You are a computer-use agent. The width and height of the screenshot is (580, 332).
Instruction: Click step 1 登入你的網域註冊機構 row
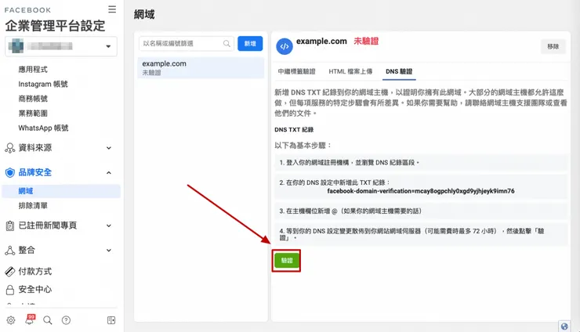(x=421, y=163)
